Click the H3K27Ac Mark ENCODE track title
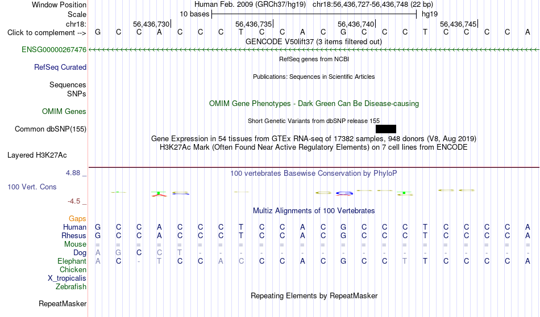Viewport: 540px width, 317px height. [x=314, y=147]
